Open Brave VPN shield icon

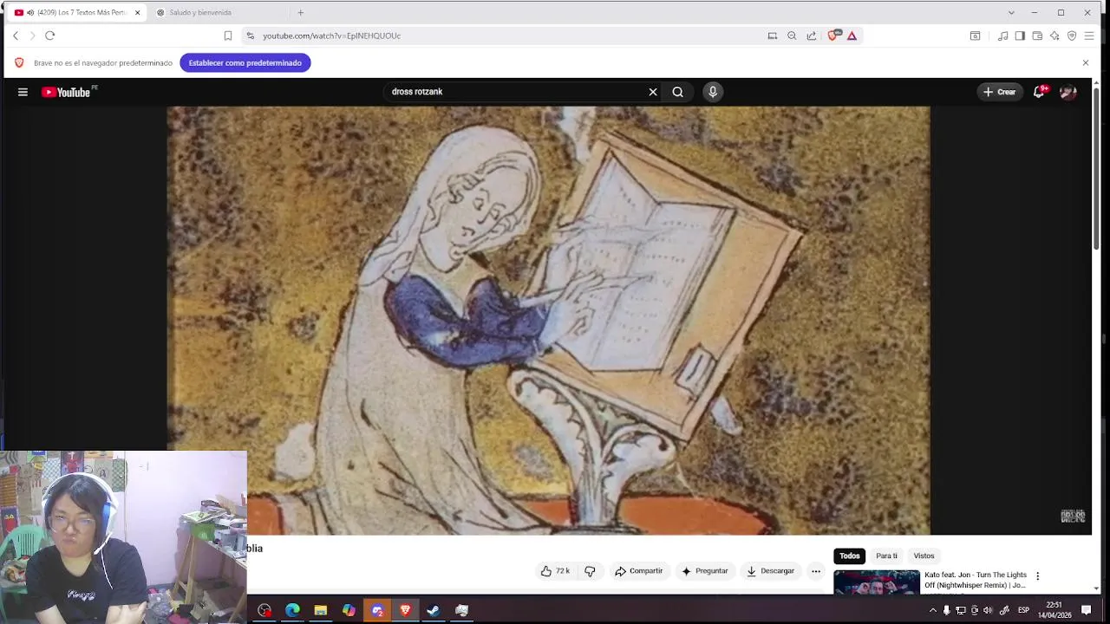(x=1072, y=36)
